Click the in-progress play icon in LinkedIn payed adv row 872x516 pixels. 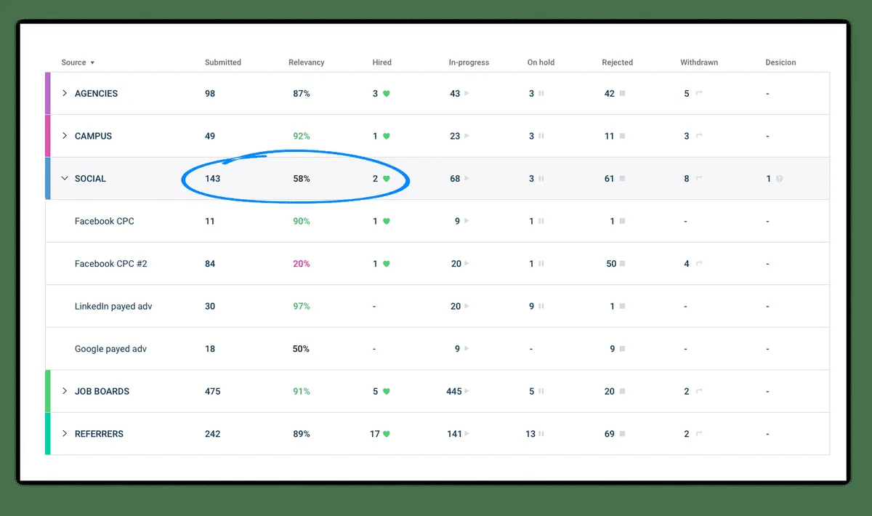467,307
